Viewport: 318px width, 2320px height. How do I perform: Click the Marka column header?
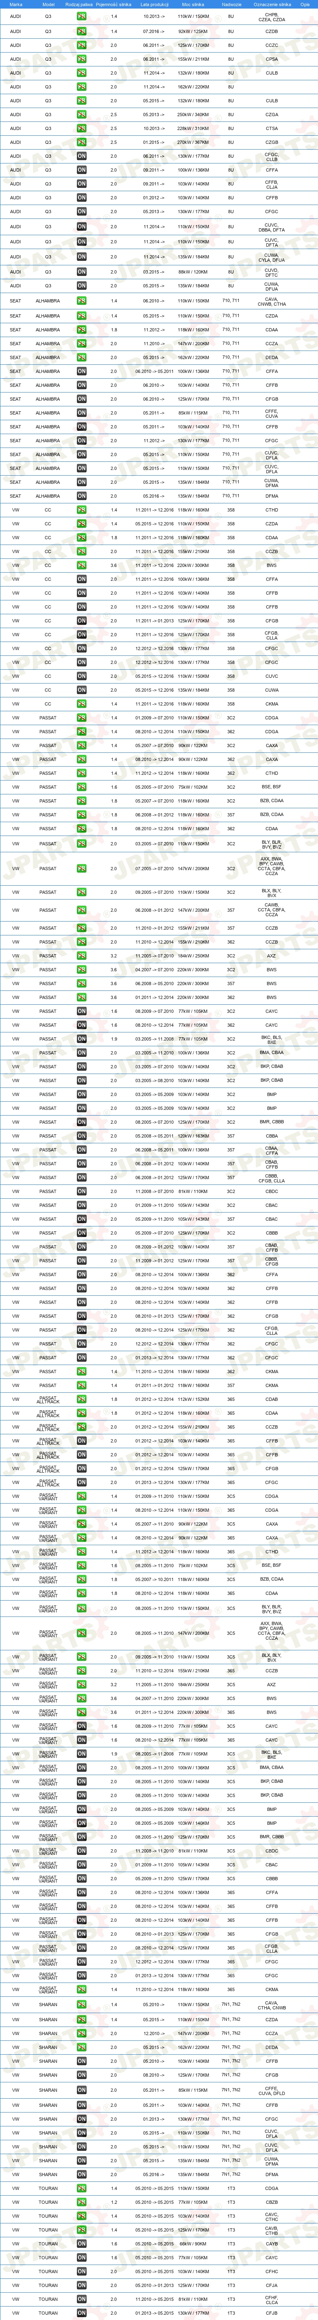[x=15, y=4]
